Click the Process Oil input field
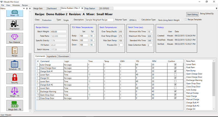Viewport: 218px width, 117px height. tap(121, 45)
